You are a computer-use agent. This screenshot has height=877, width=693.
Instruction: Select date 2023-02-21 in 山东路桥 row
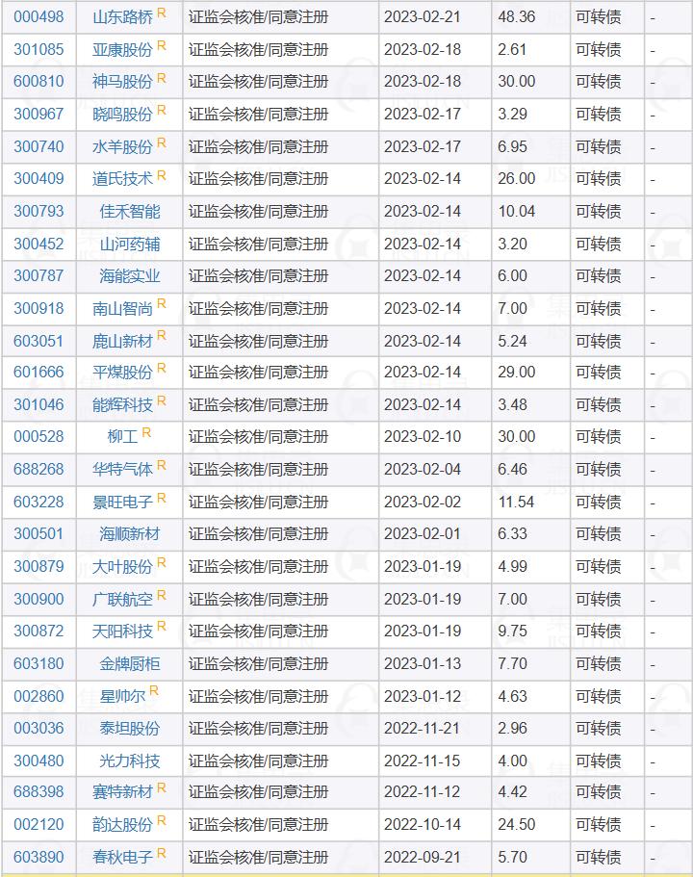[423, 16]
